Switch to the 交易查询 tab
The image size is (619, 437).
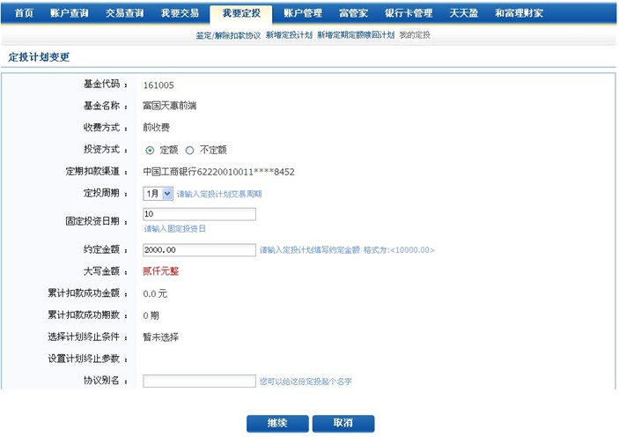pyautogui.click(x=123, y=13)
